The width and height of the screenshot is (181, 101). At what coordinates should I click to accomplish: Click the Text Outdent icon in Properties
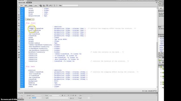73,95
